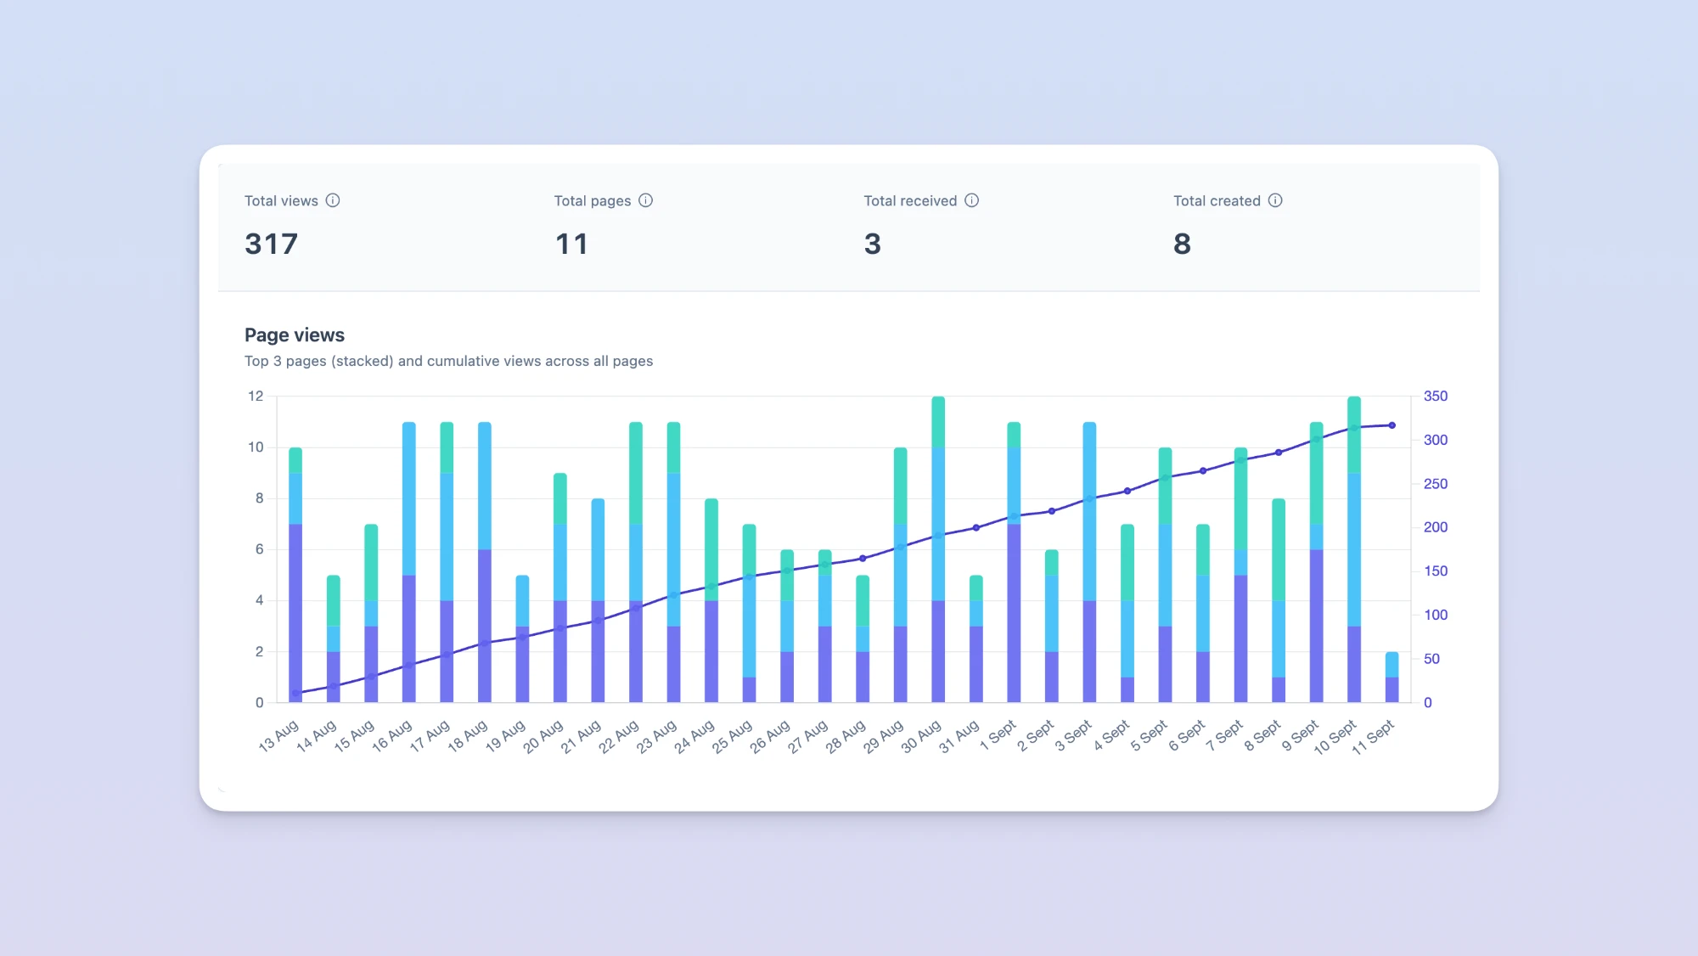Click the 19 Aug stacked bar
Screen dimensions: 1698x956
pos(522,638)
